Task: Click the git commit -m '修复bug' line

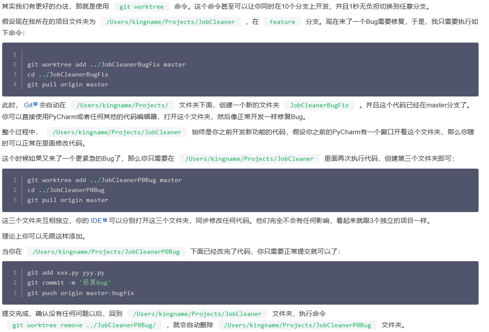Action: tap(69, 282)
